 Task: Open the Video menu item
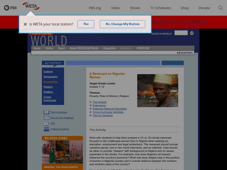115,8
